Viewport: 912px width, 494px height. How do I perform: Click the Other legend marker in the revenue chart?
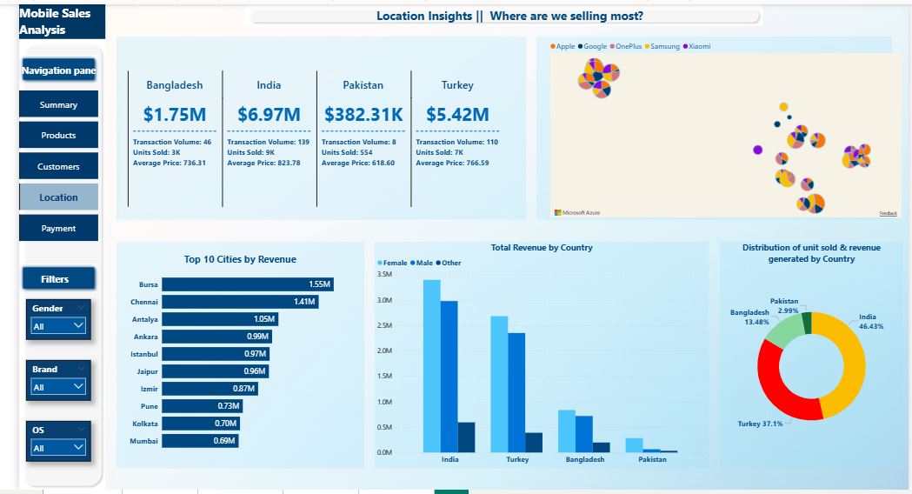tap(441, 263)
